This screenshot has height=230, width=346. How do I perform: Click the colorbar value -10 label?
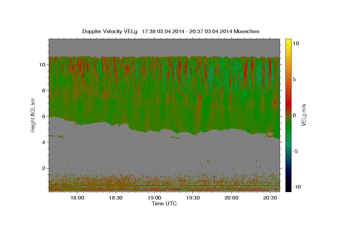tap(297, 187)
